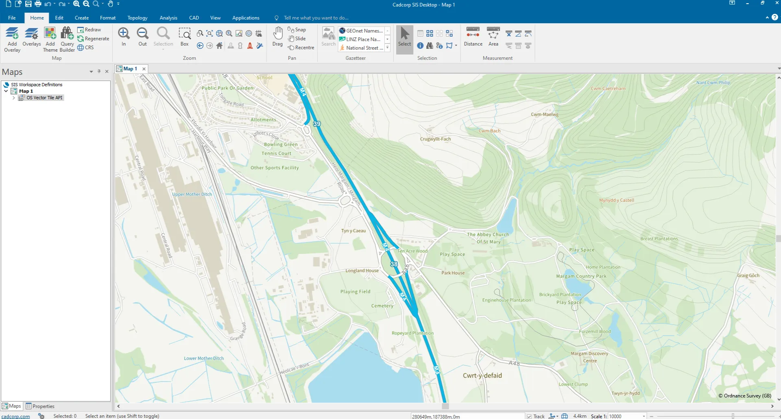Toggle the Track checkbox in status bar
Screen dimensions: 781x419
(529, 416)
